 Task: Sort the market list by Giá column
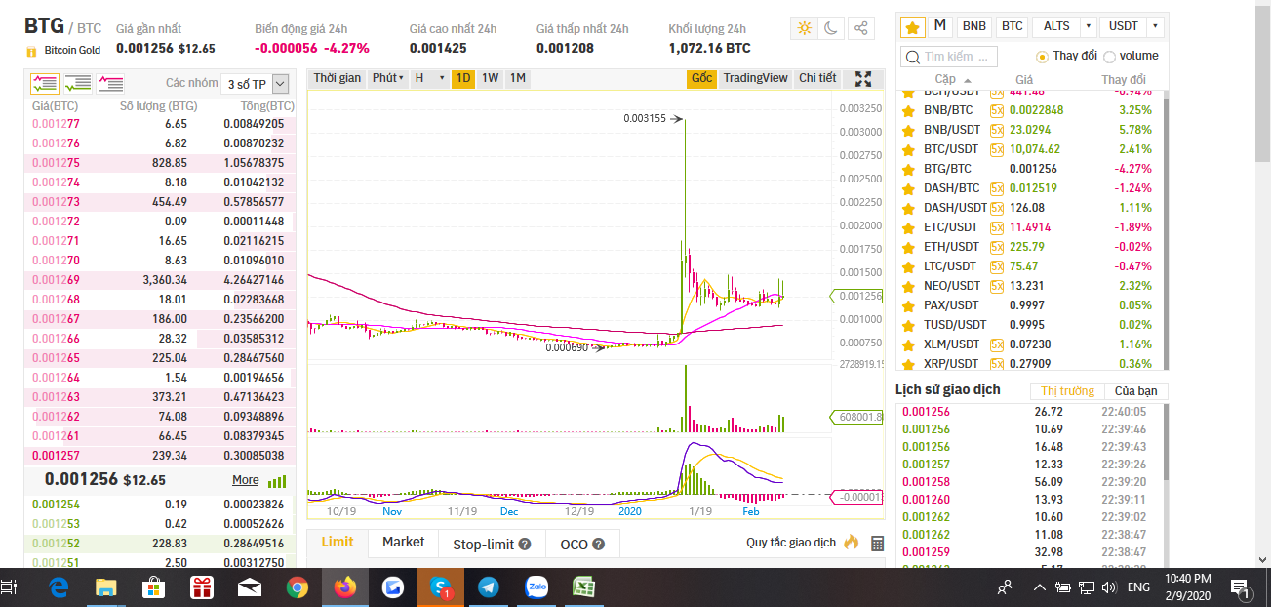coord(1023,79)
